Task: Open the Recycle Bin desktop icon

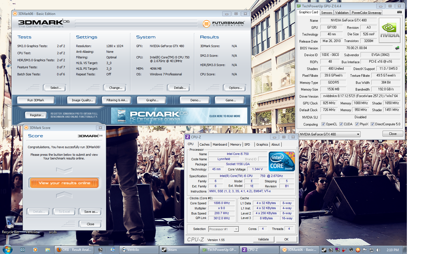Action: click(10, 225)
